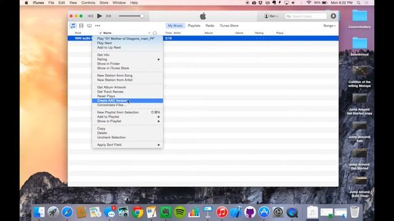This screenshot has height=221, width=394.
Task: Switch to the TV Shows library icon
Action: pyautogui.click(x=89, y=26)
